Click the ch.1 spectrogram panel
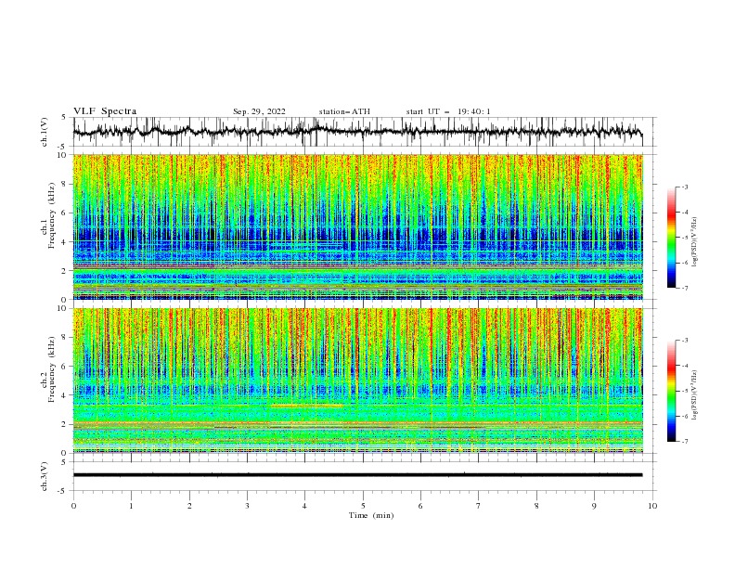 pos(357,226)
